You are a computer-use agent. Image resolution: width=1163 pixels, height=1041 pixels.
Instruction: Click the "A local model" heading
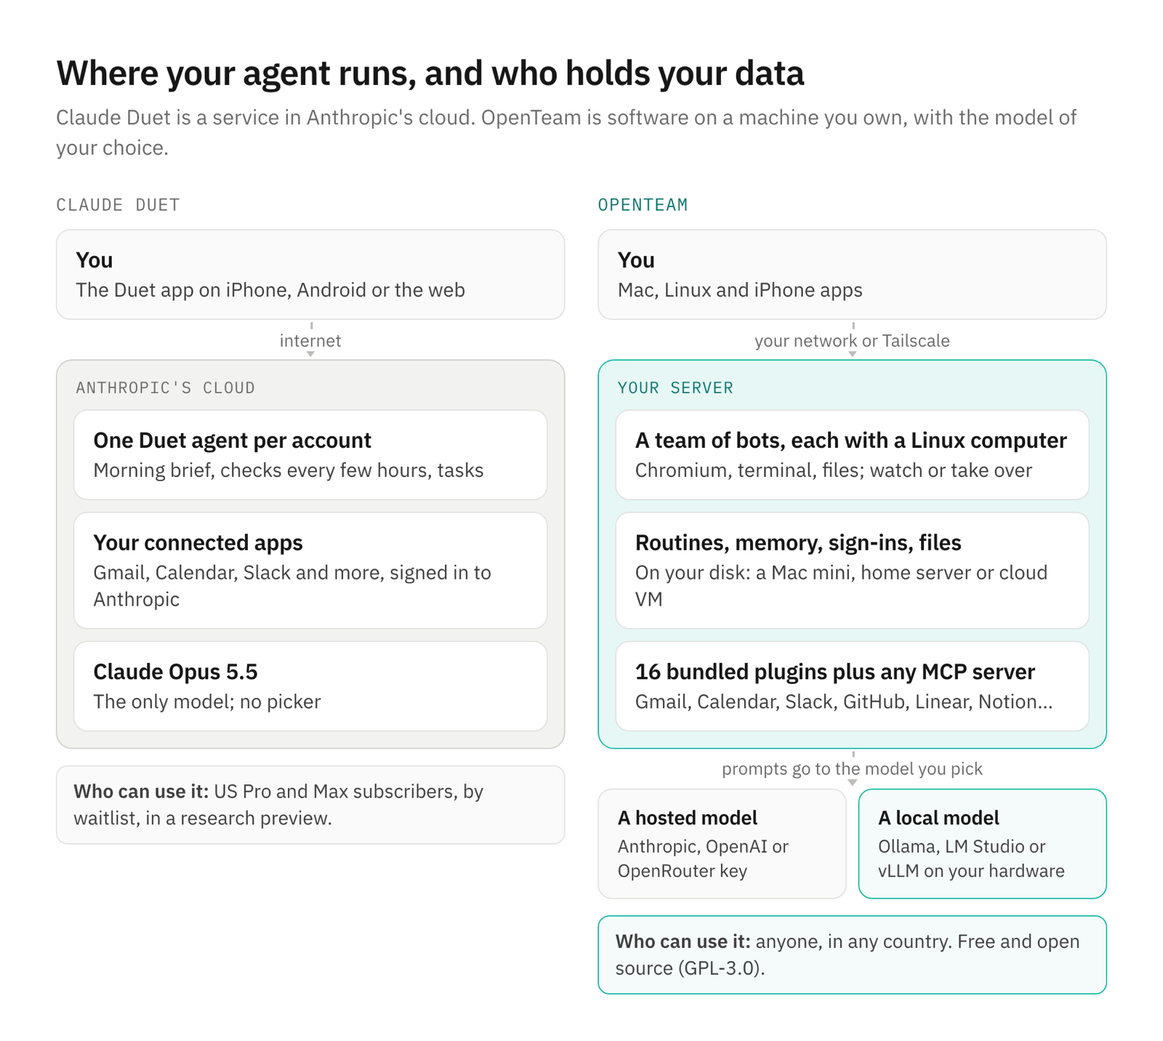pyautogui.click(x=938, y=819)
